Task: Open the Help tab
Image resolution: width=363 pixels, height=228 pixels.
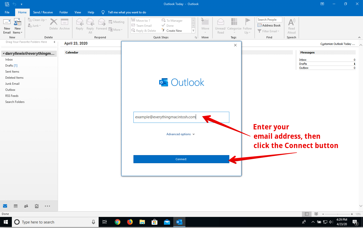Action: 91,12
